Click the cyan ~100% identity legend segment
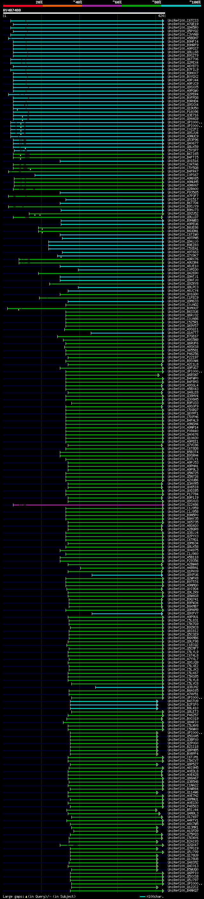The image size is (204, 899). tap(181, 6)
